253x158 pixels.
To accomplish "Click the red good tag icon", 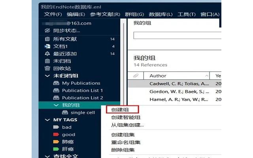I will point(56,134).
